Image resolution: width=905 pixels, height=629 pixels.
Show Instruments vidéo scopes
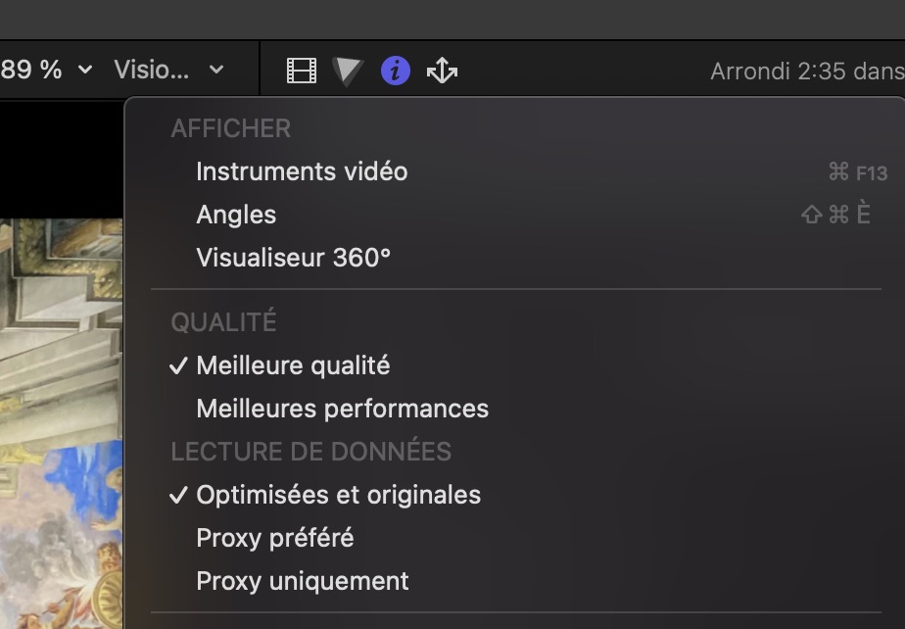[x=302, y=171]
